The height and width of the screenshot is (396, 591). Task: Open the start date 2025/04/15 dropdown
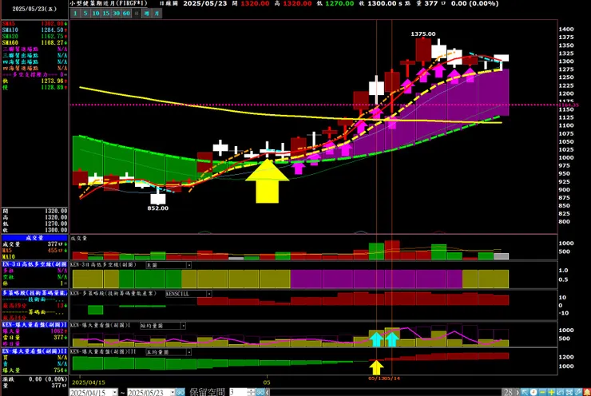coord(115,393)
